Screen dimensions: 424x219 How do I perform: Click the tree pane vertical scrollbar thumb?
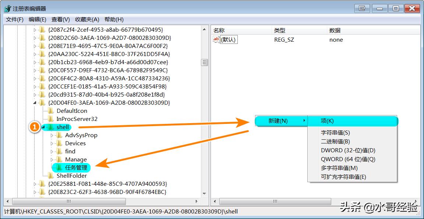click(x=205, y=63)
